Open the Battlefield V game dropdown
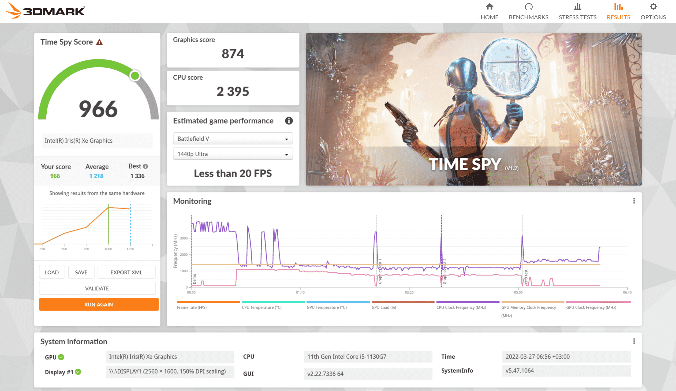Image resolution: width=676 pixels, height=391 pixels. [233, 139]
